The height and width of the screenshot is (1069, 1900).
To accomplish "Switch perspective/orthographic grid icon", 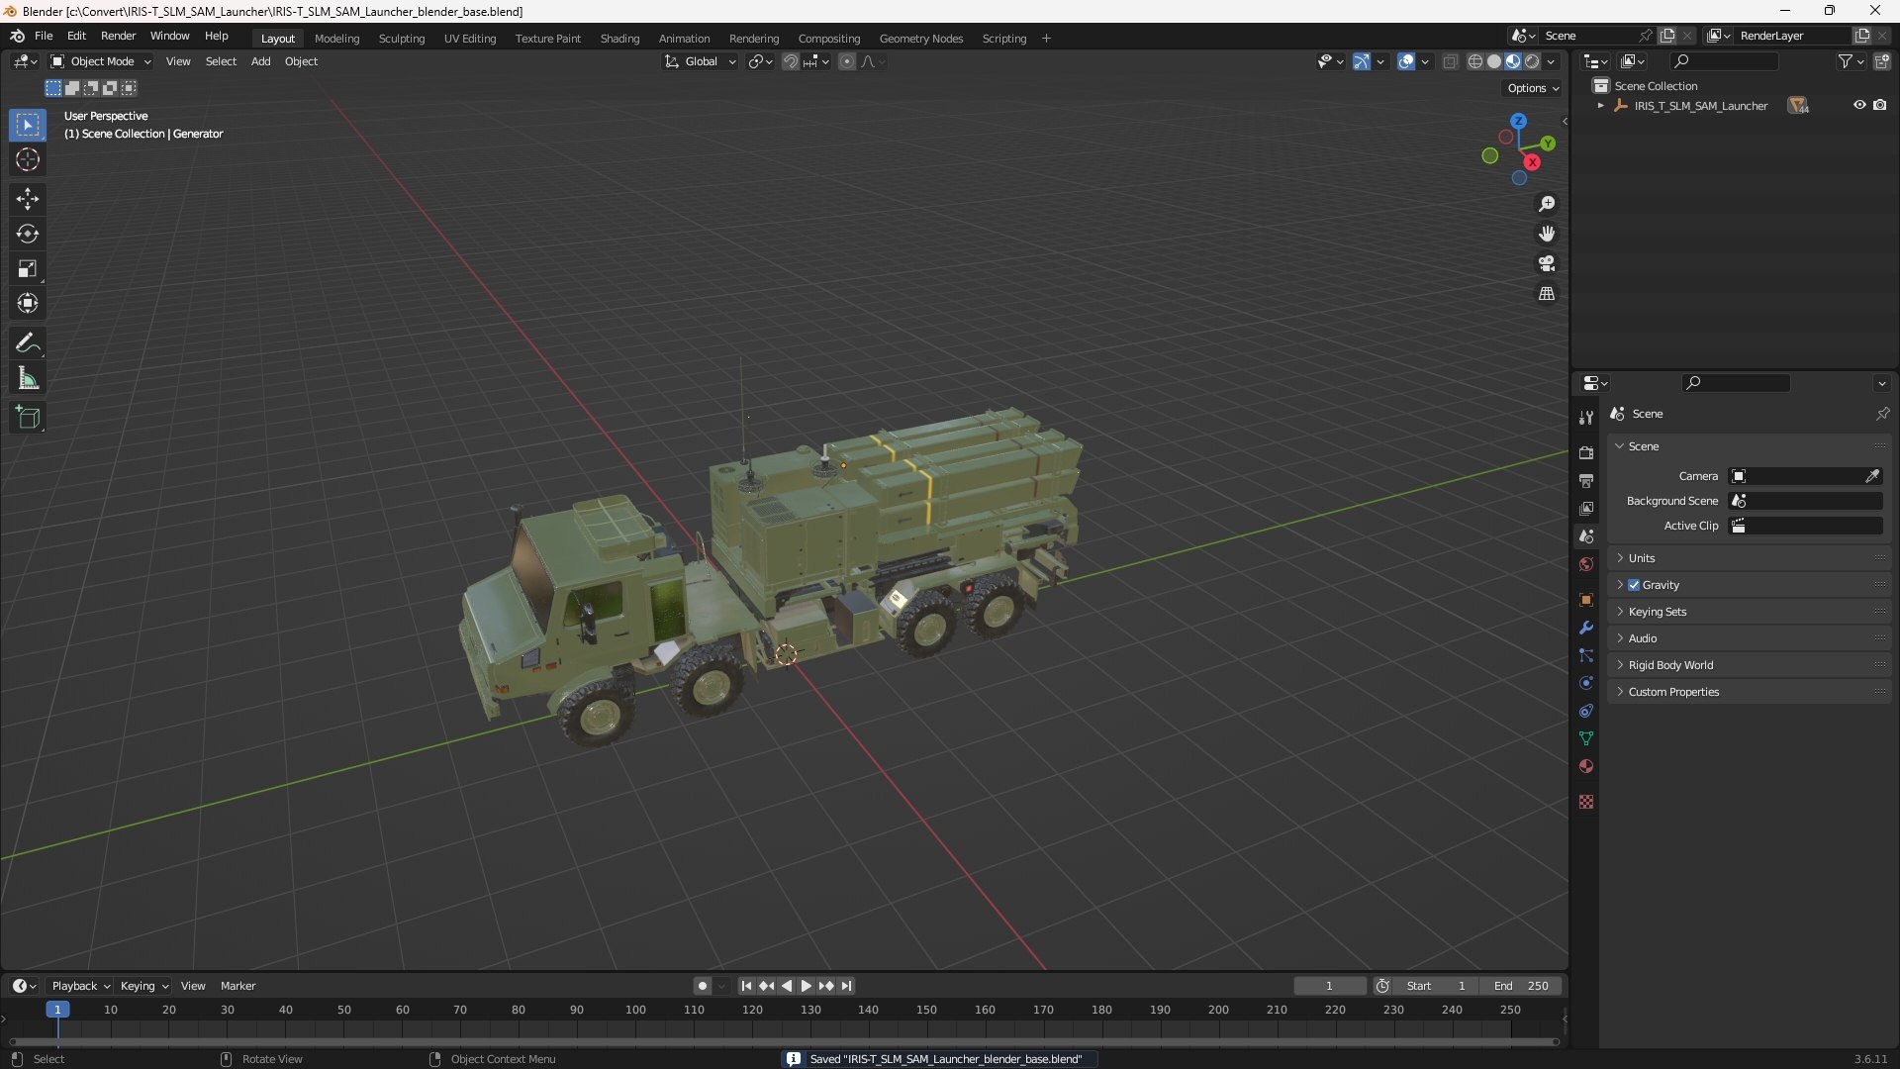I will pyautogui.click(x=1547, y=294).
